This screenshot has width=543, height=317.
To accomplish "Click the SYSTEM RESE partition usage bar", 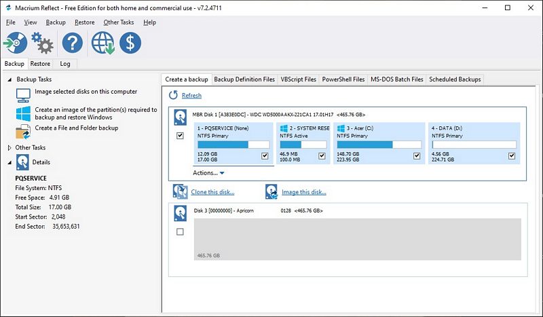I will 303,145.
